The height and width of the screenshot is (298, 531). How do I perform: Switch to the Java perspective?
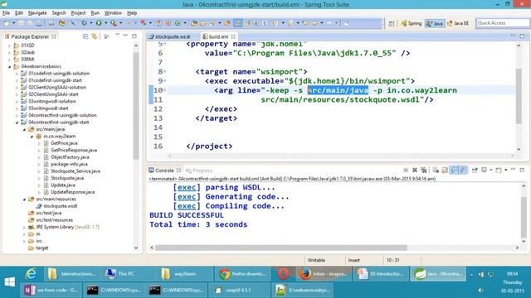pos(435,23)
